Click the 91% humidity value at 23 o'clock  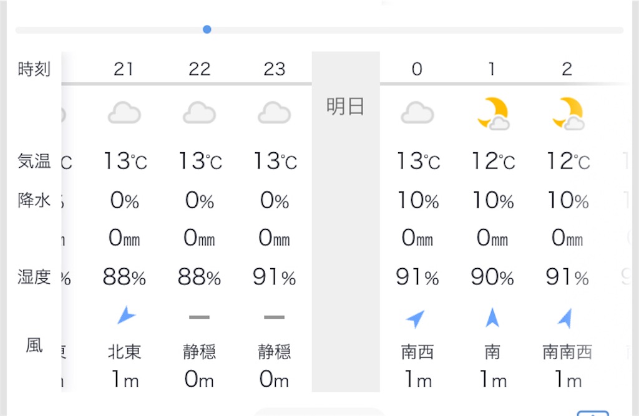275,277
